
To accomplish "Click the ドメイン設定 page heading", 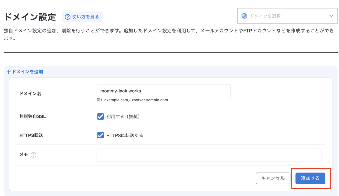I will [x=30, y=17].
